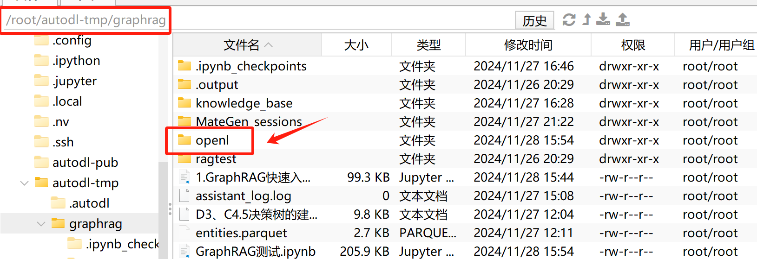The width and height of the screenshot is (757, 259).
Task: Open the 历史 history button
Action: 534,20
